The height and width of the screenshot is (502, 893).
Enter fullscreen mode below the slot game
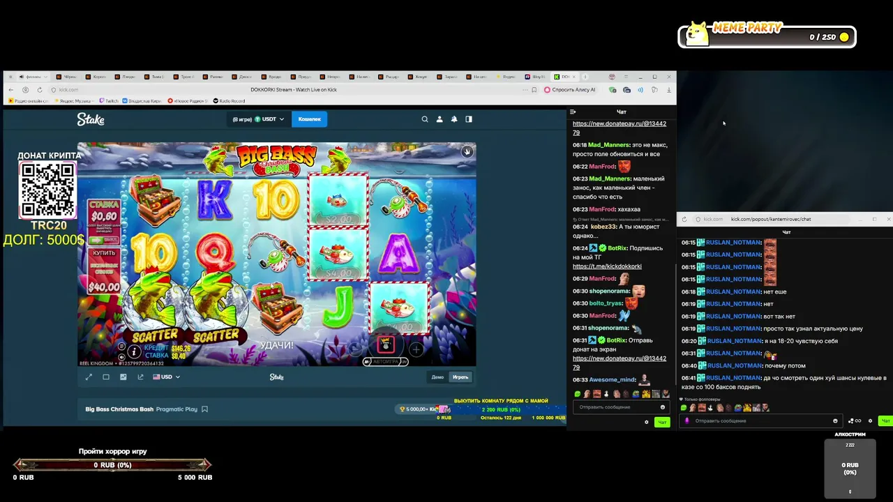[x=89, y=377]
